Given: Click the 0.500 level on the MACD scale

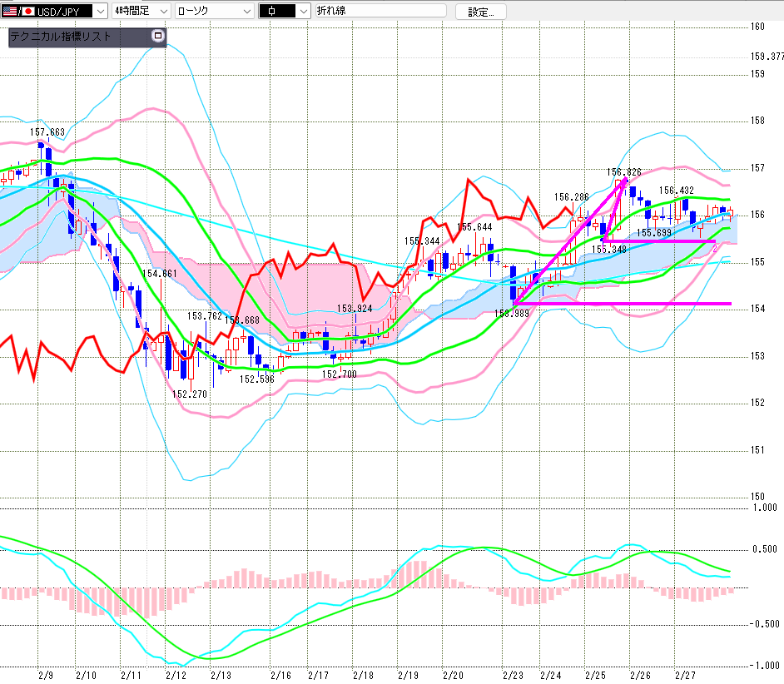Looking at the screenshot, I should click(x=763, y=549).
